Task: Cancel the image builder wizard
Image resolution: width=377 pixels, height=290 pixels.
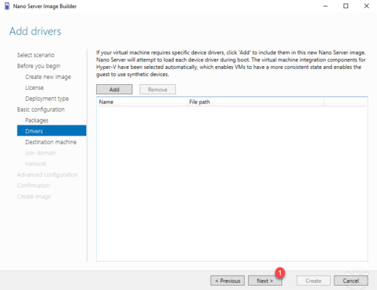Action: (x=351, y=281)
